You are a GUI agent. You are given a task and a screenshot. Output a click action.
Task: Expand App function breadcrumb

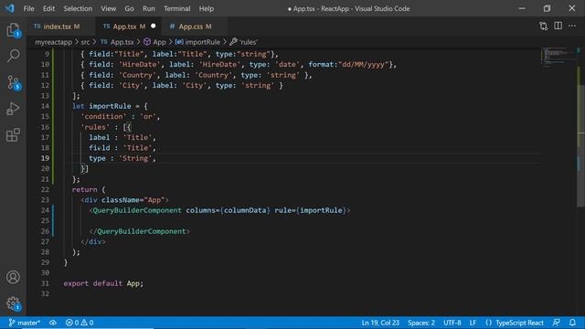[x=154, y=42]
